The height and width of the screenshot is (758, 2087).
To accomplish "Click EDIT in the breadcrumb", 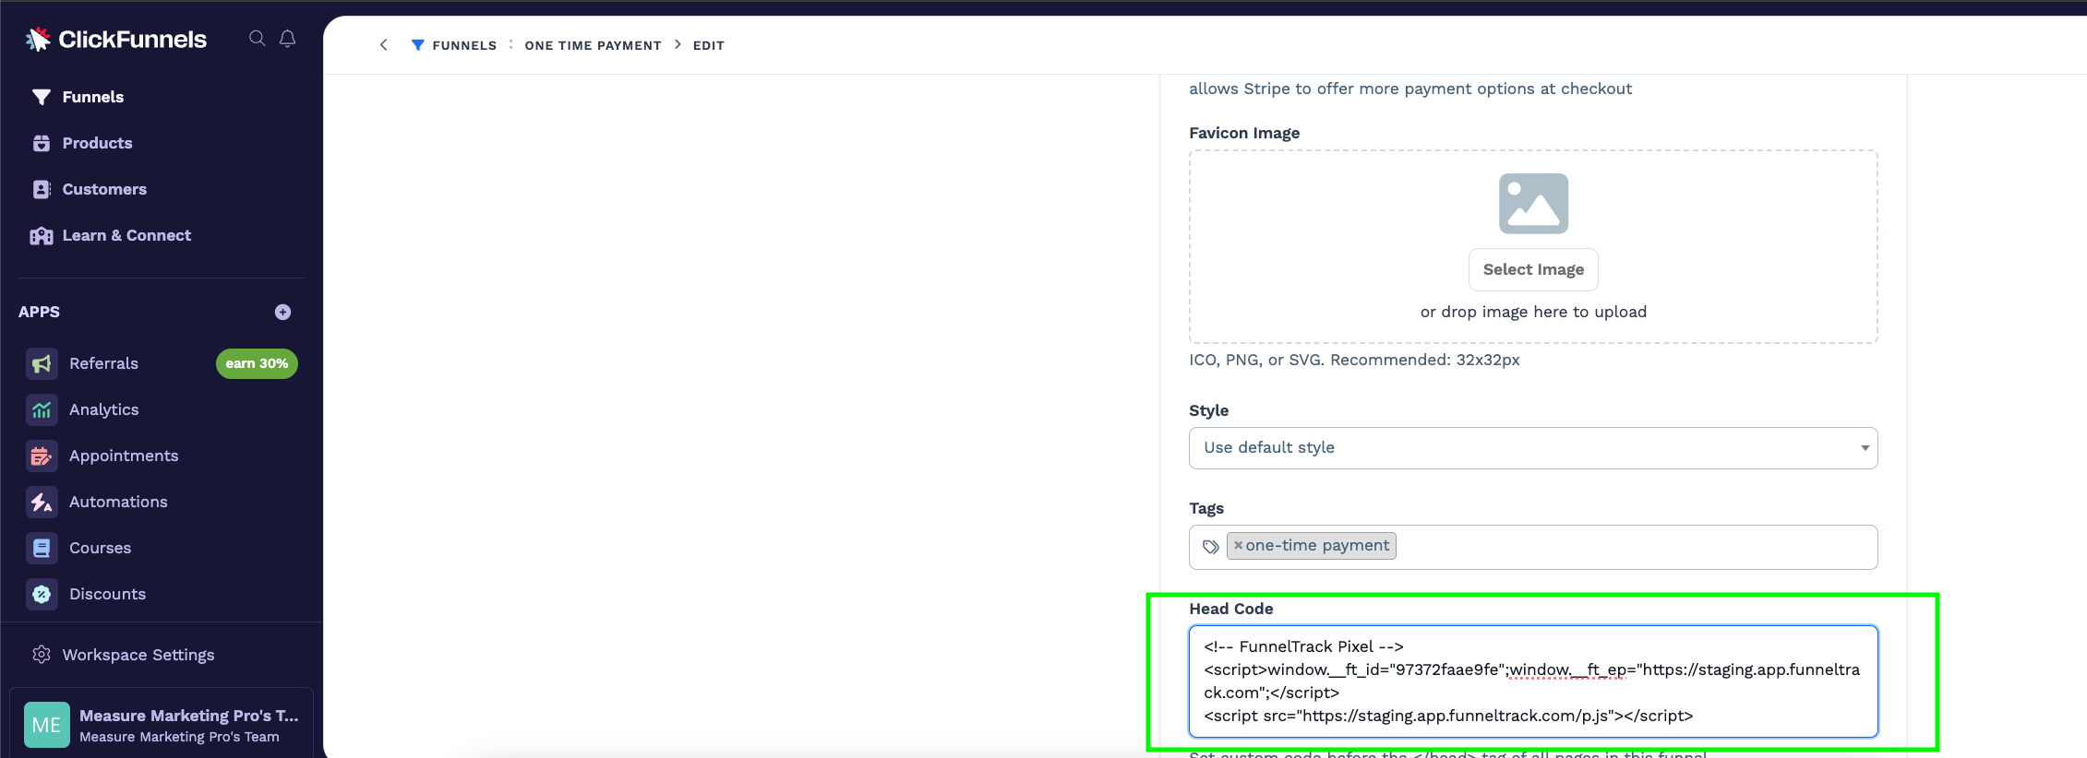I will tap(709, 45).
